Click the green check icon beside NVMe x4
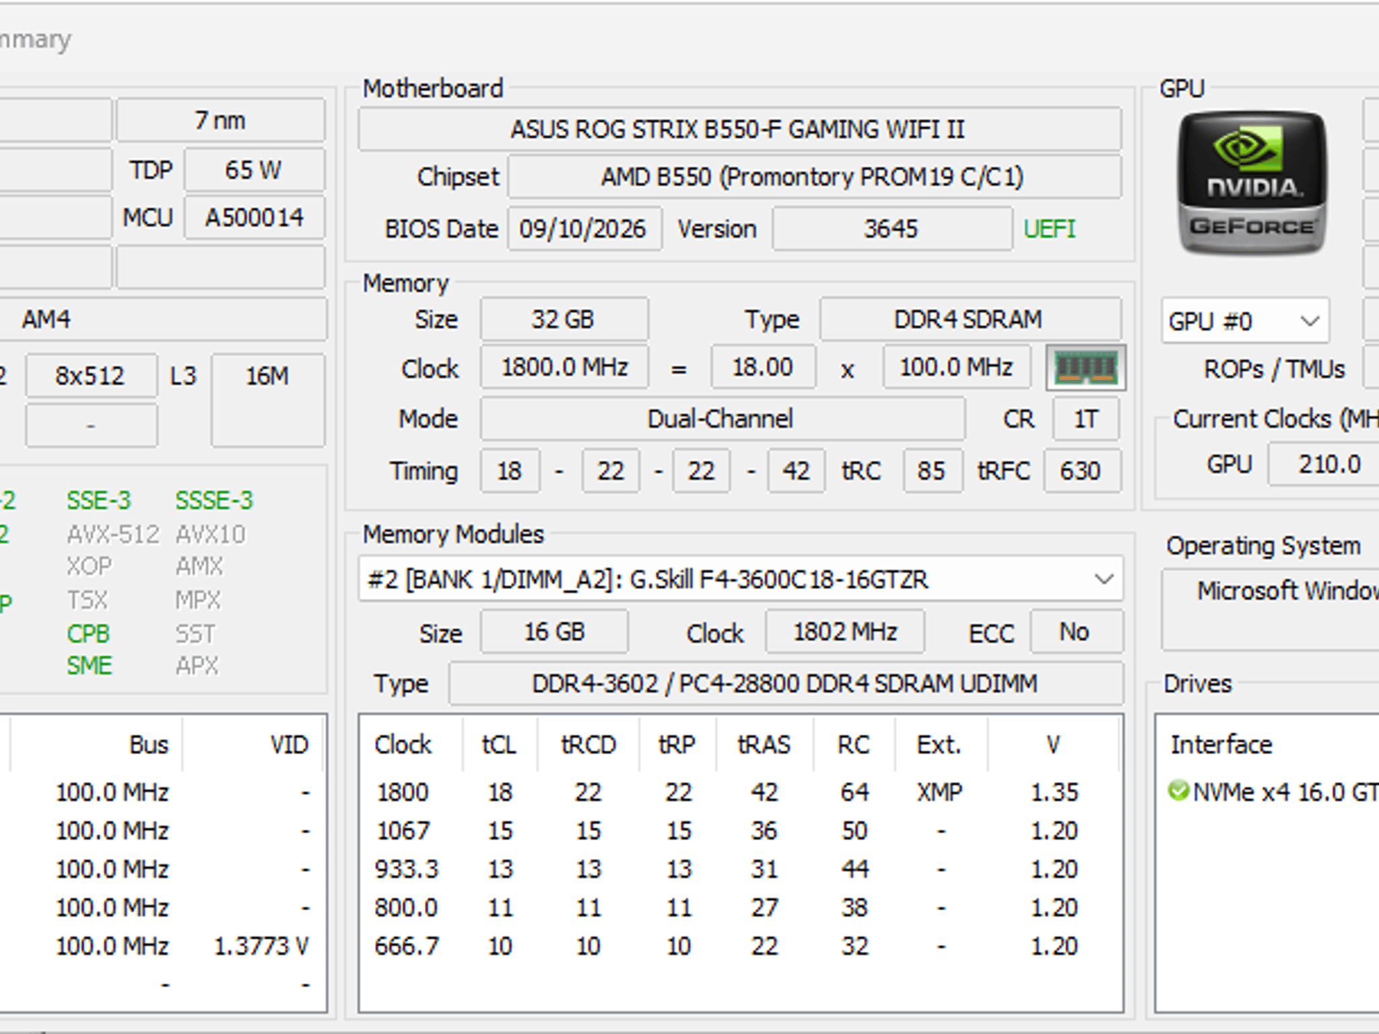This screenshot has width=1379, height=1034. (1178, 790)
